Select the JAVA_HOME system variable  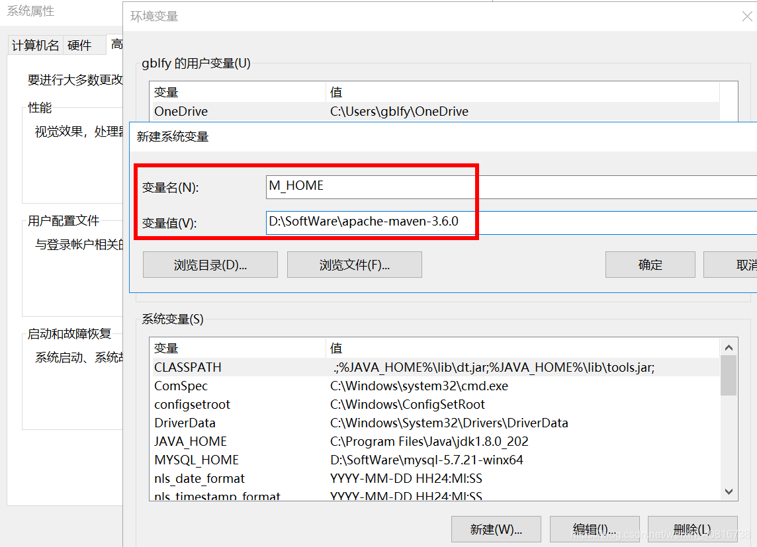coord(437,441)
